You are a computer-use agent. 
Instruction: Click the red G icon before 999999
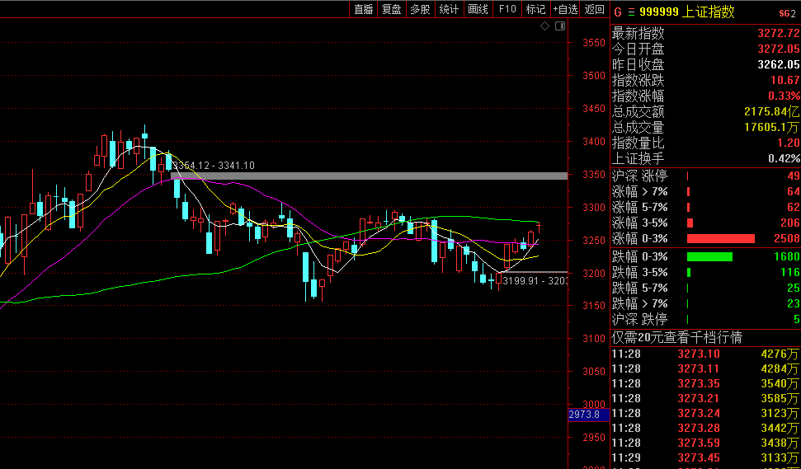tap(616, 12)
